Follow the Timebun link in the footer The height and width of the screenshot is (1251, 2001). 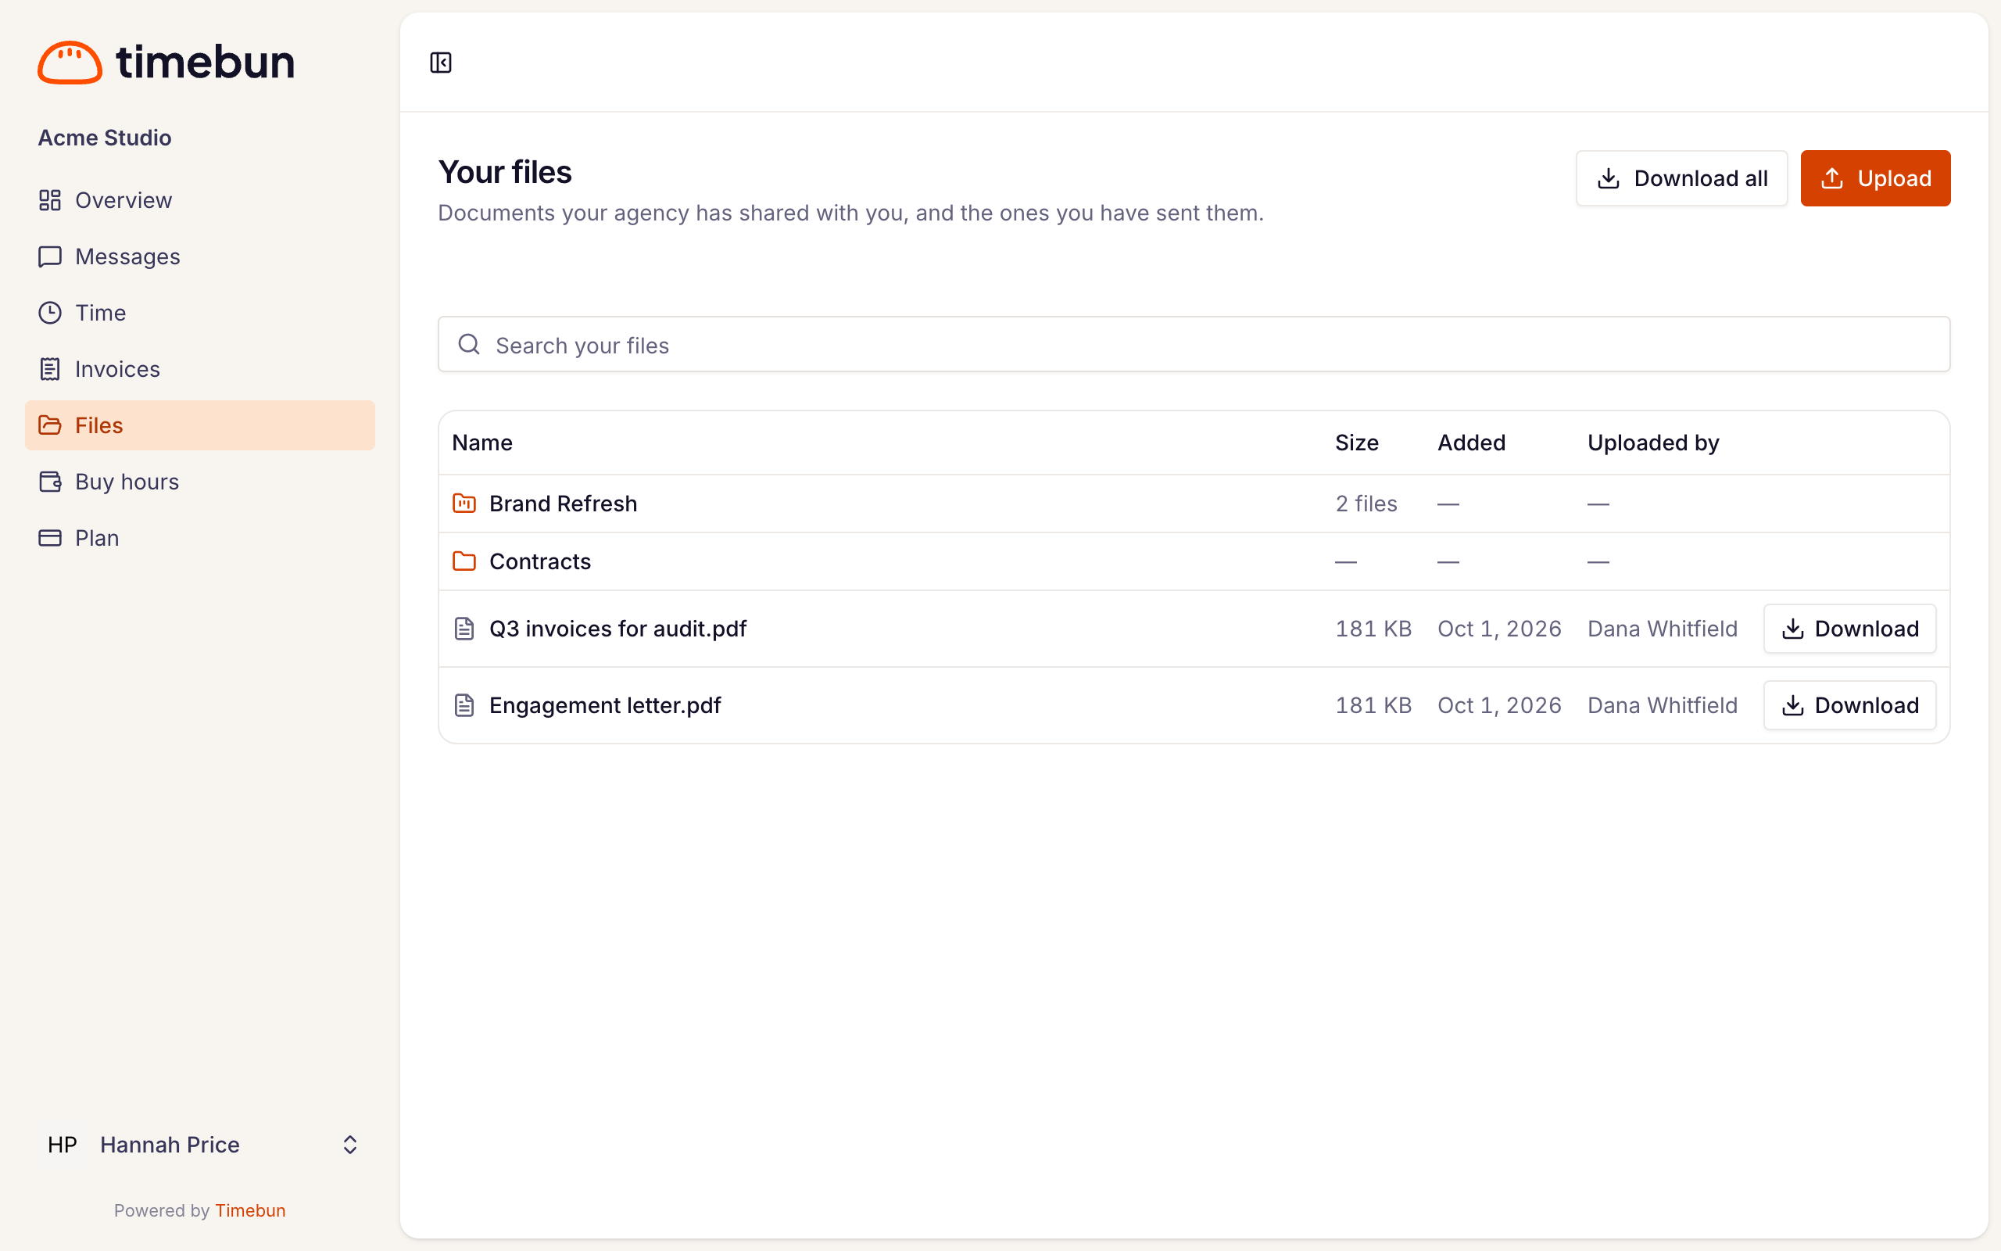[x=249, y=1210]
